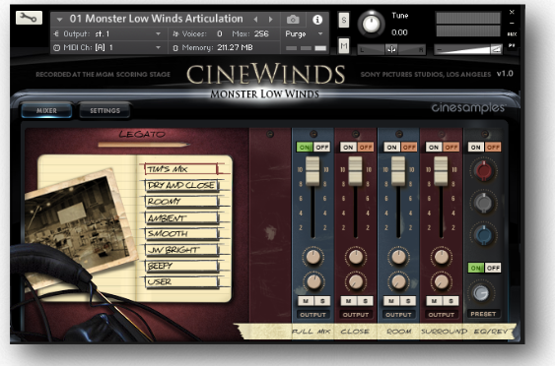Click the Surround fader handle
This screenshot has width=555, height=366.
click(x=441, y=171)
